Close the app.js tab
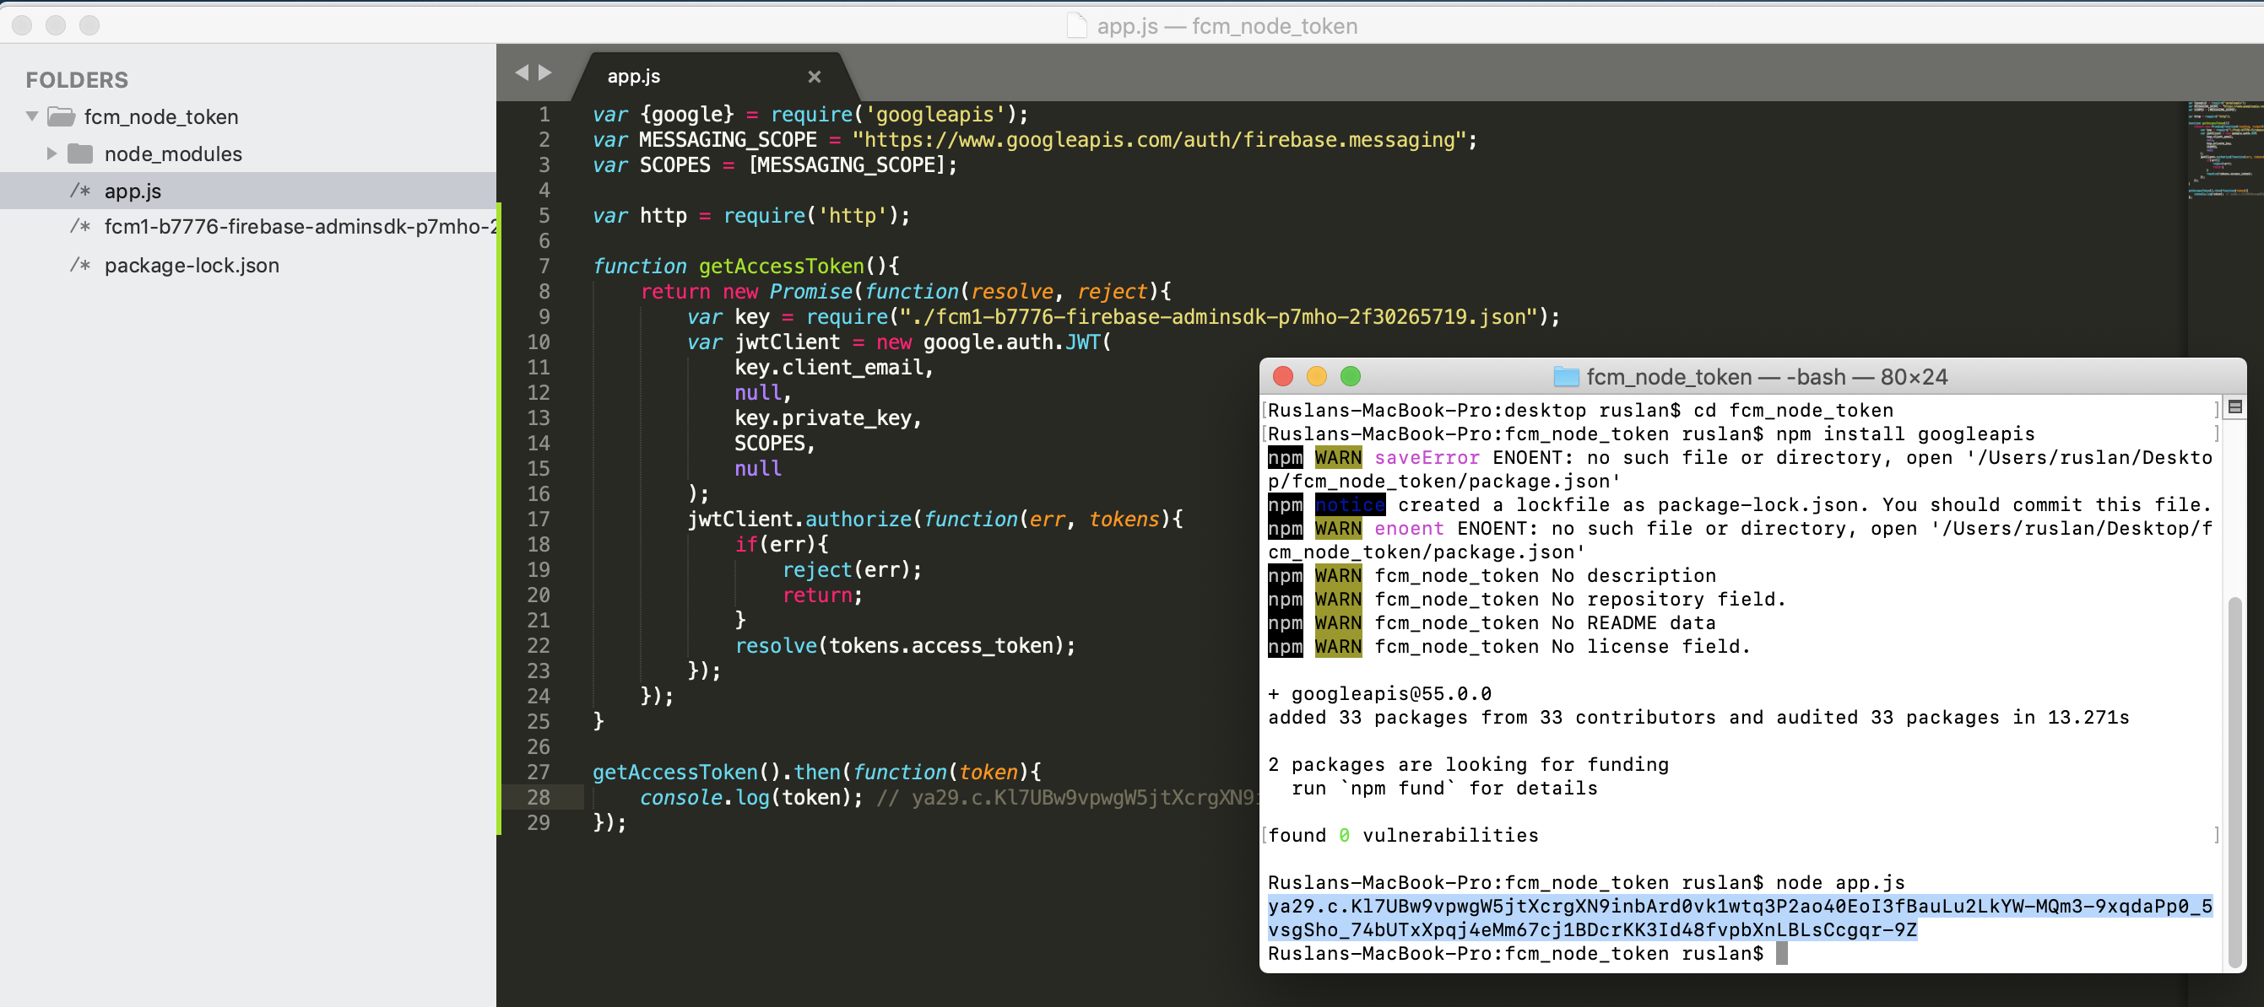2264x1007 pixels. coord(814,77)
